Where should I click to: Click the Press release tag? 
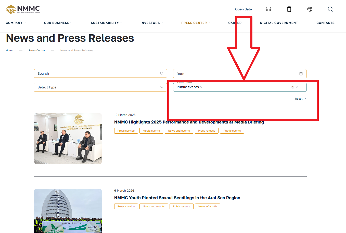[x=207, y=131]
